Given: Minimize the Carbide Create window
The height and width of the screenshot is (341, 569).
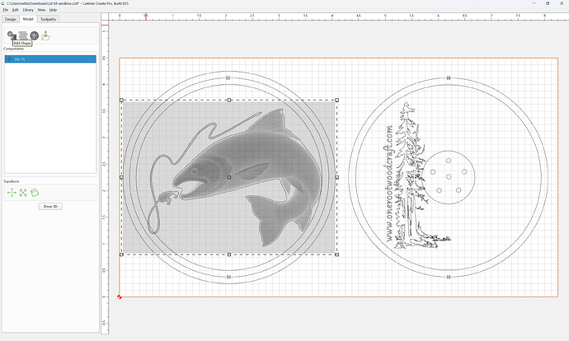Looking at the screenshot, I should [x=534, y=3].
